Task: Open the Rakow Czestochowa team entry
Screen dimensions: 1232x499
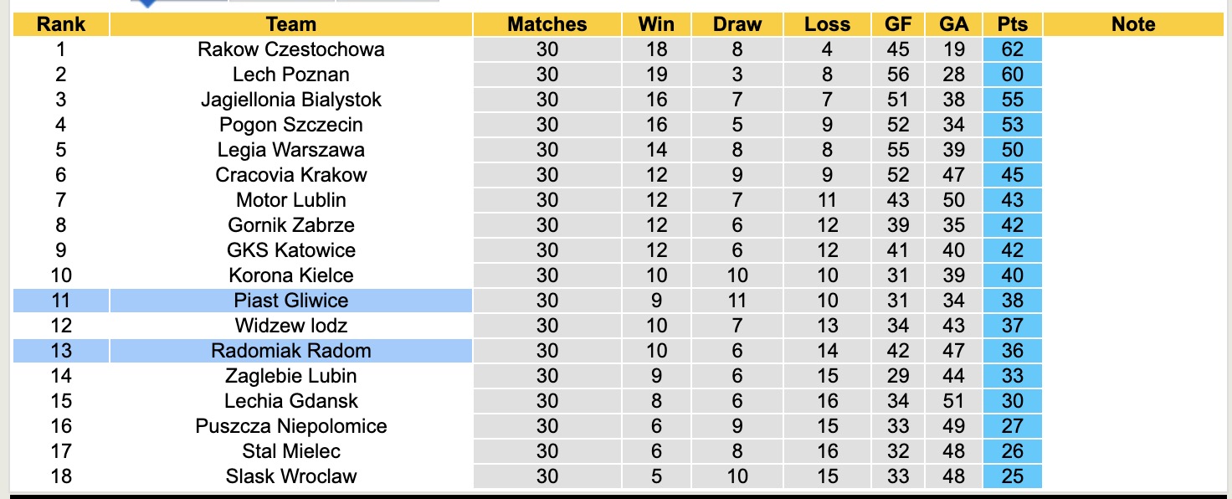Action: (x=290, y=49)
